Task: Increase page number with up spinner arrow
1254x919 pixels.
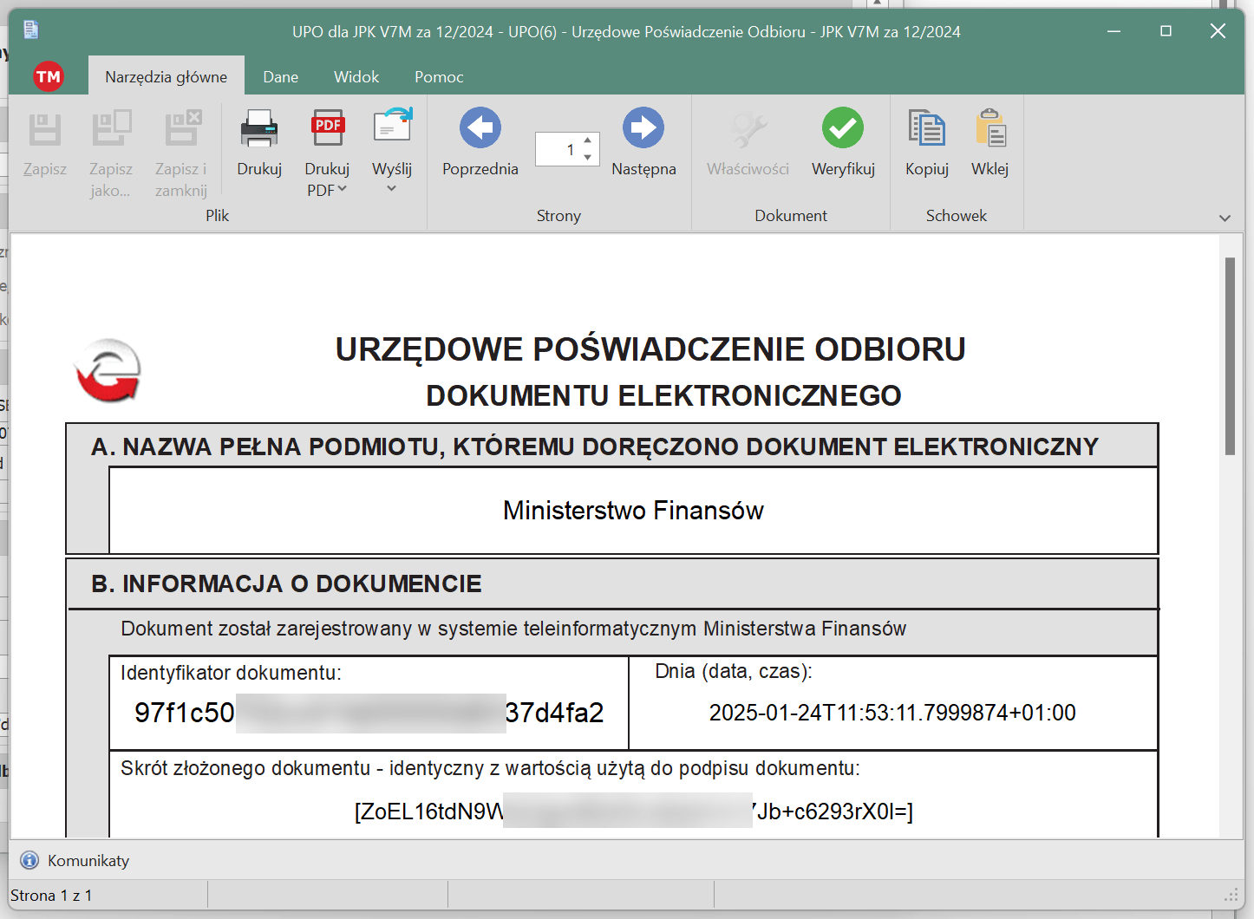Action: [588, 140]
